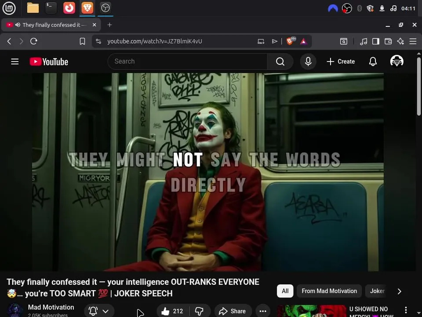This screenshot has width=422, height=317.
Task: Open the notifications bell in system tray
Action: 382,8
